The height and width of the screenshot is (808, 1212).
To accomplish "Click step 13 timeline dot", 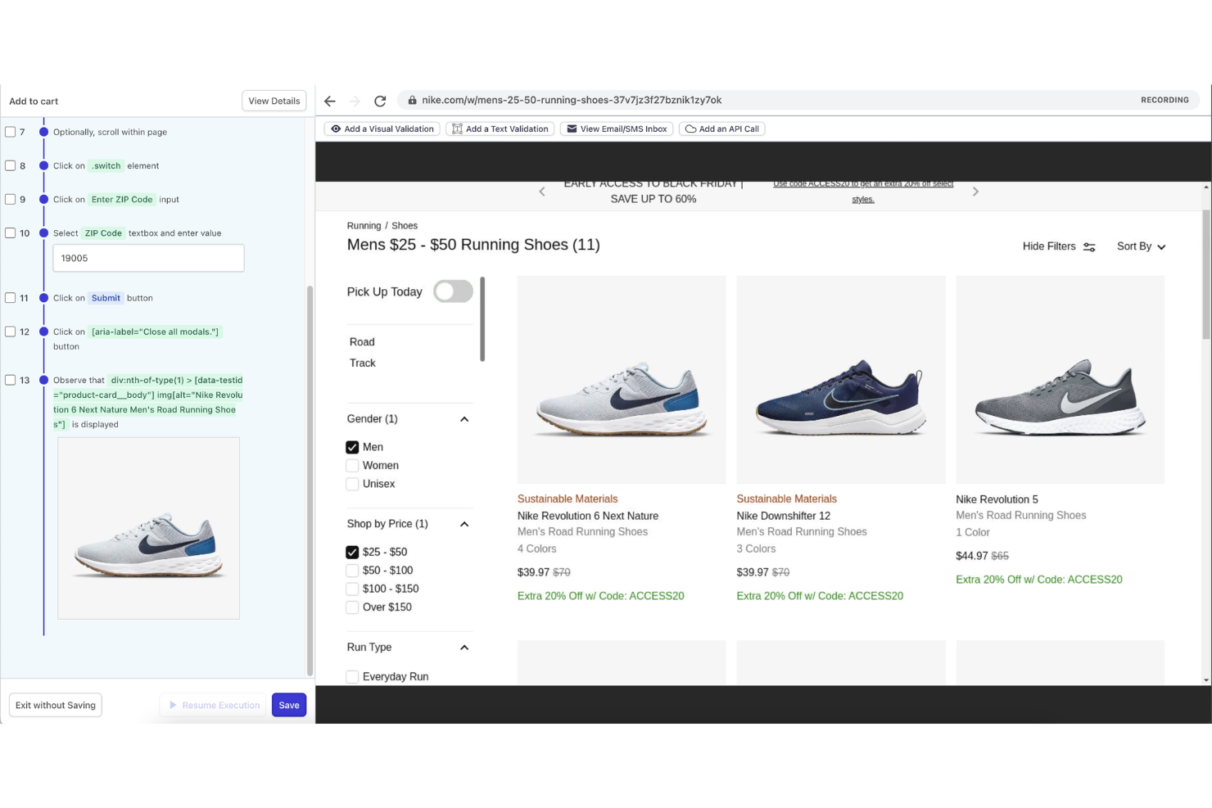I will coord(44,380).
